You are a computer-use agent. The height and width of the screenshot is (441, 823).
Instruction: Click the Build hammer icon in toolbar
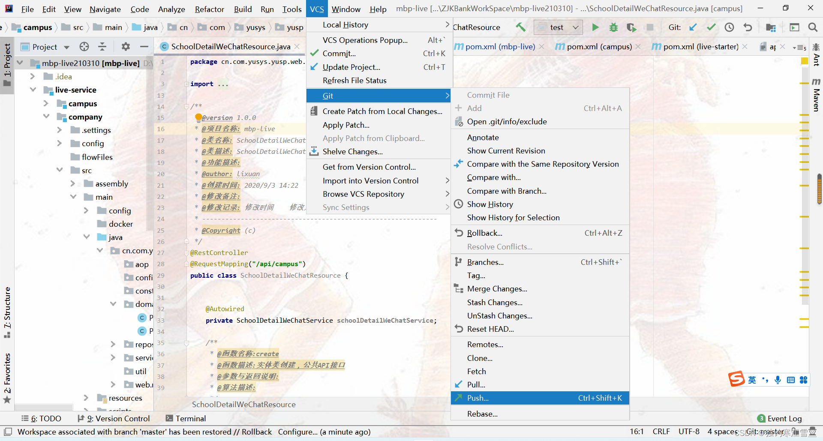click(x=520, y=27)
